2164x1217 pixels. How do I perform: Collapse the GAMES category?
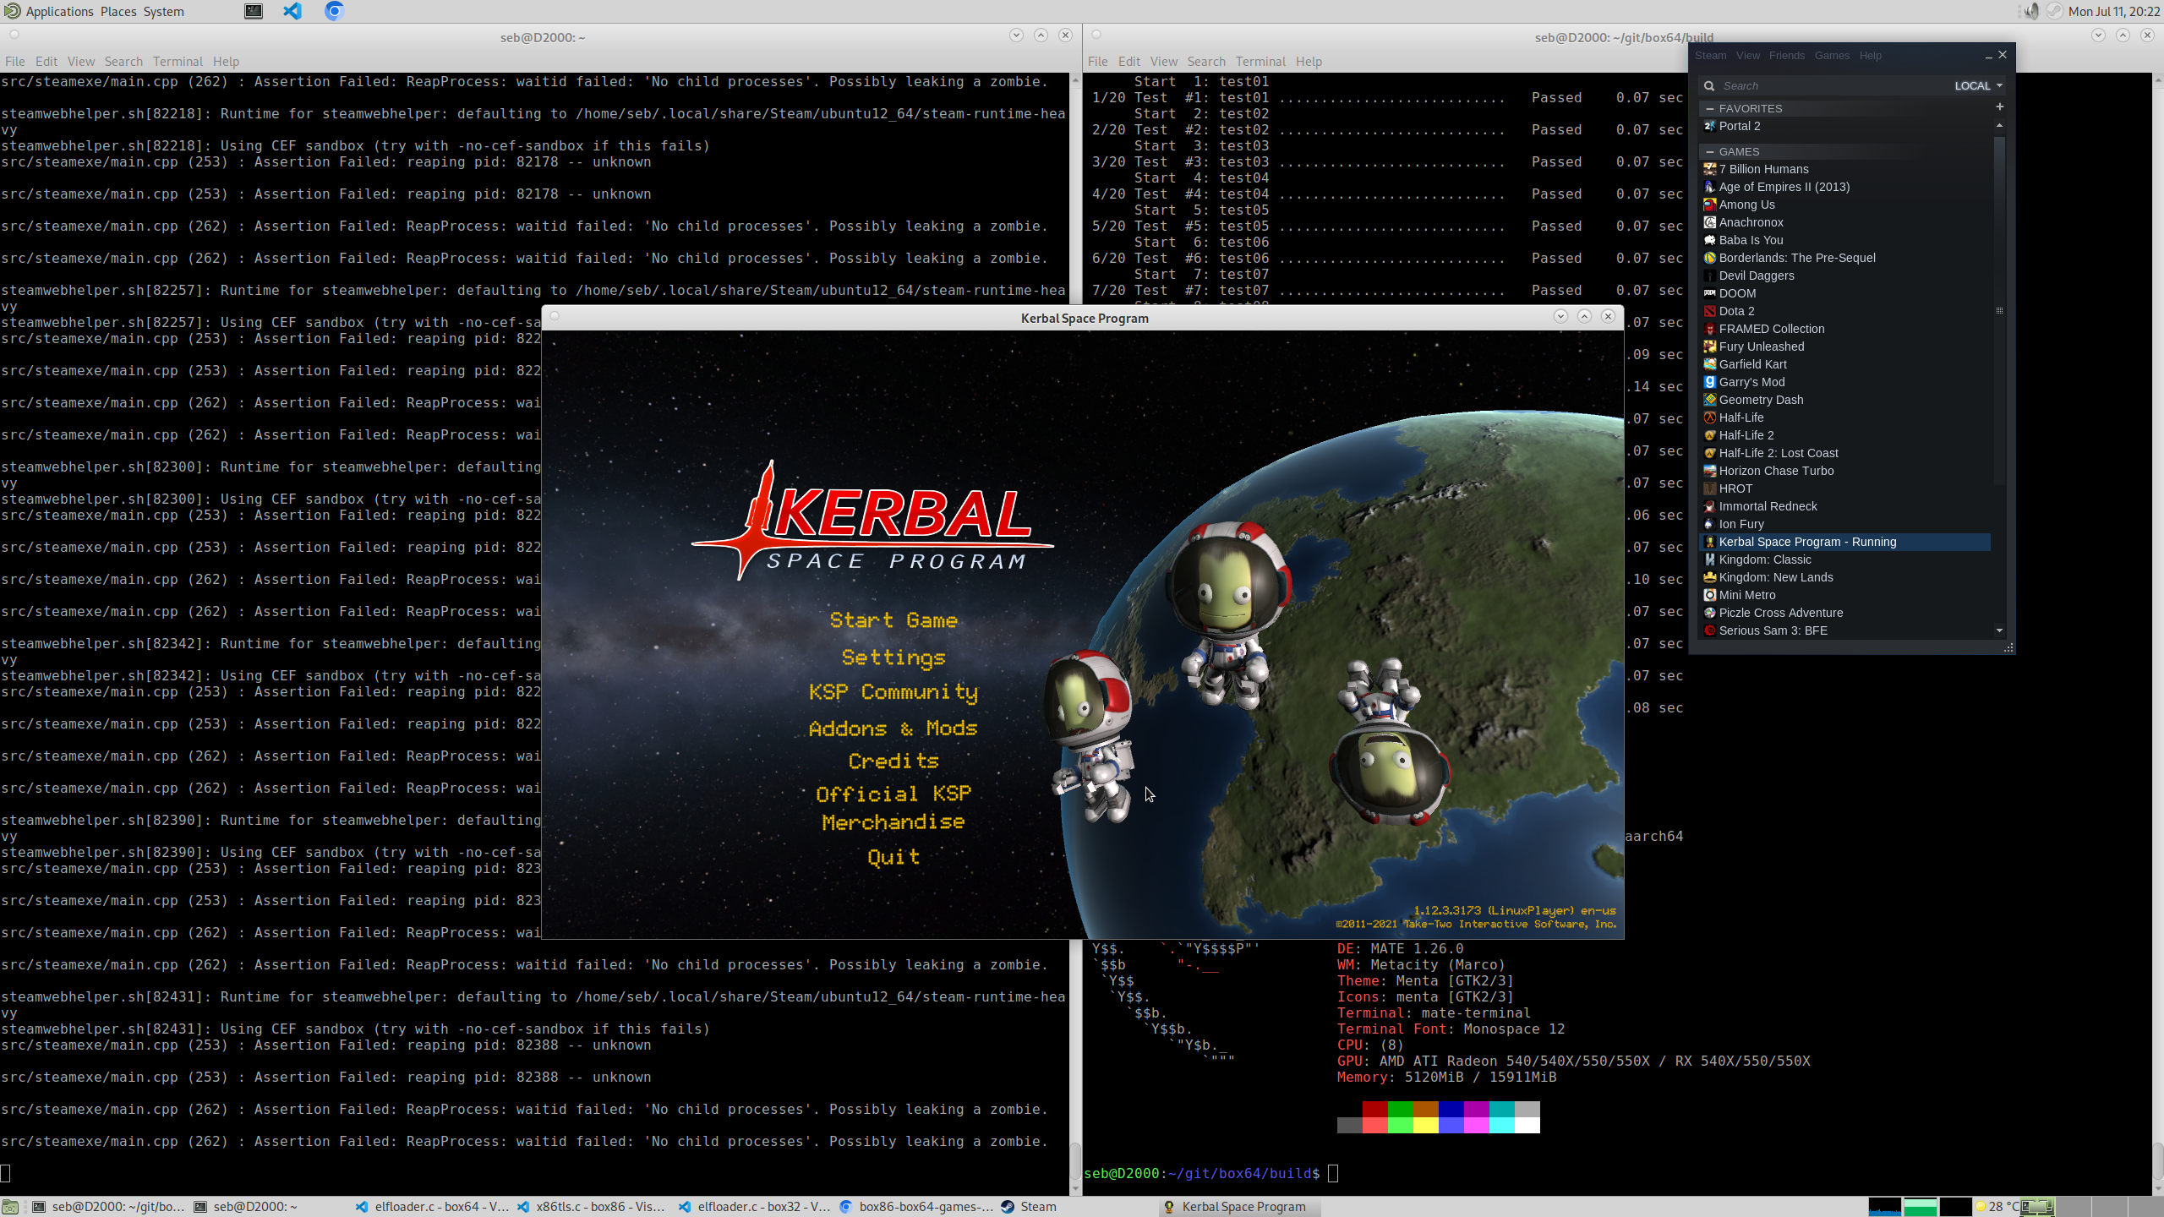(x=1710, y=152)
